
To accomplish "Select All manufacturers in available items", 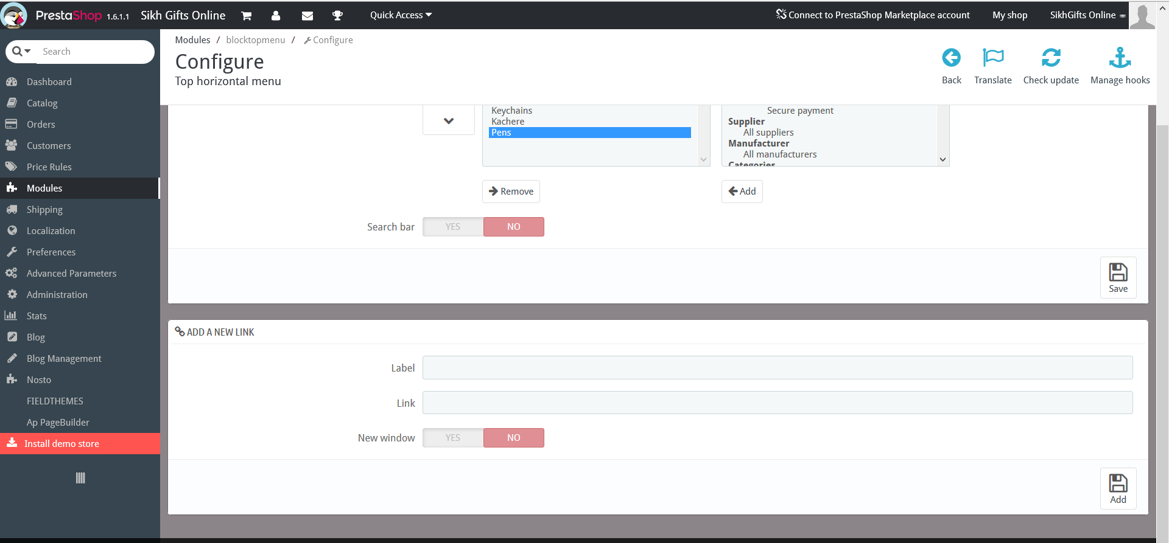I will pyautogui.click(x=780, y=154).
